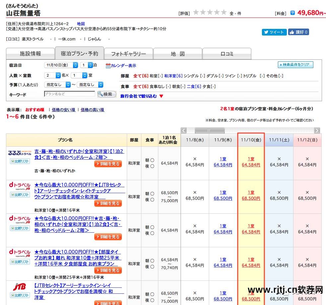Viewport: 326px width, 305px height.
Task: Open the number of rooms dropdown
Action: 79,75
